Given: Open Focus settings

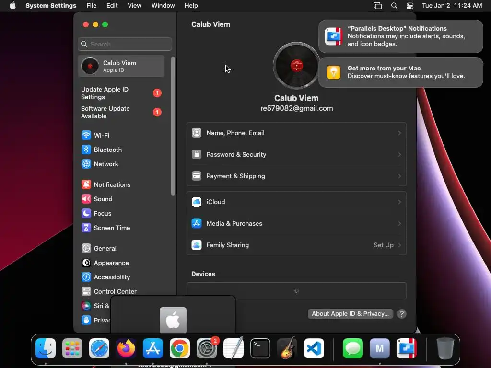Looking at the screenshot, I should pyautogui.click(x=96, y=213).
